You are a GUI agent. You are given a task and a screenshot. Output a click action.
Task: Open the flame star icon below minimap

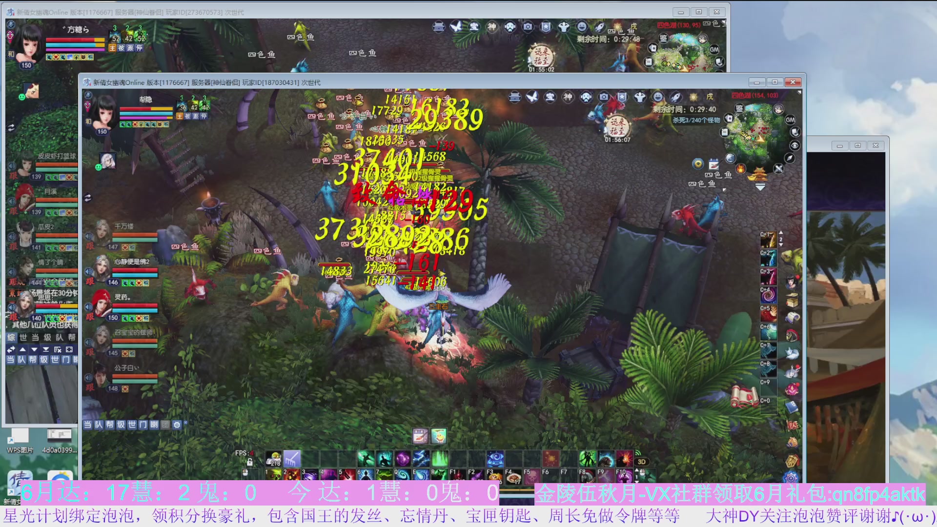740,169
